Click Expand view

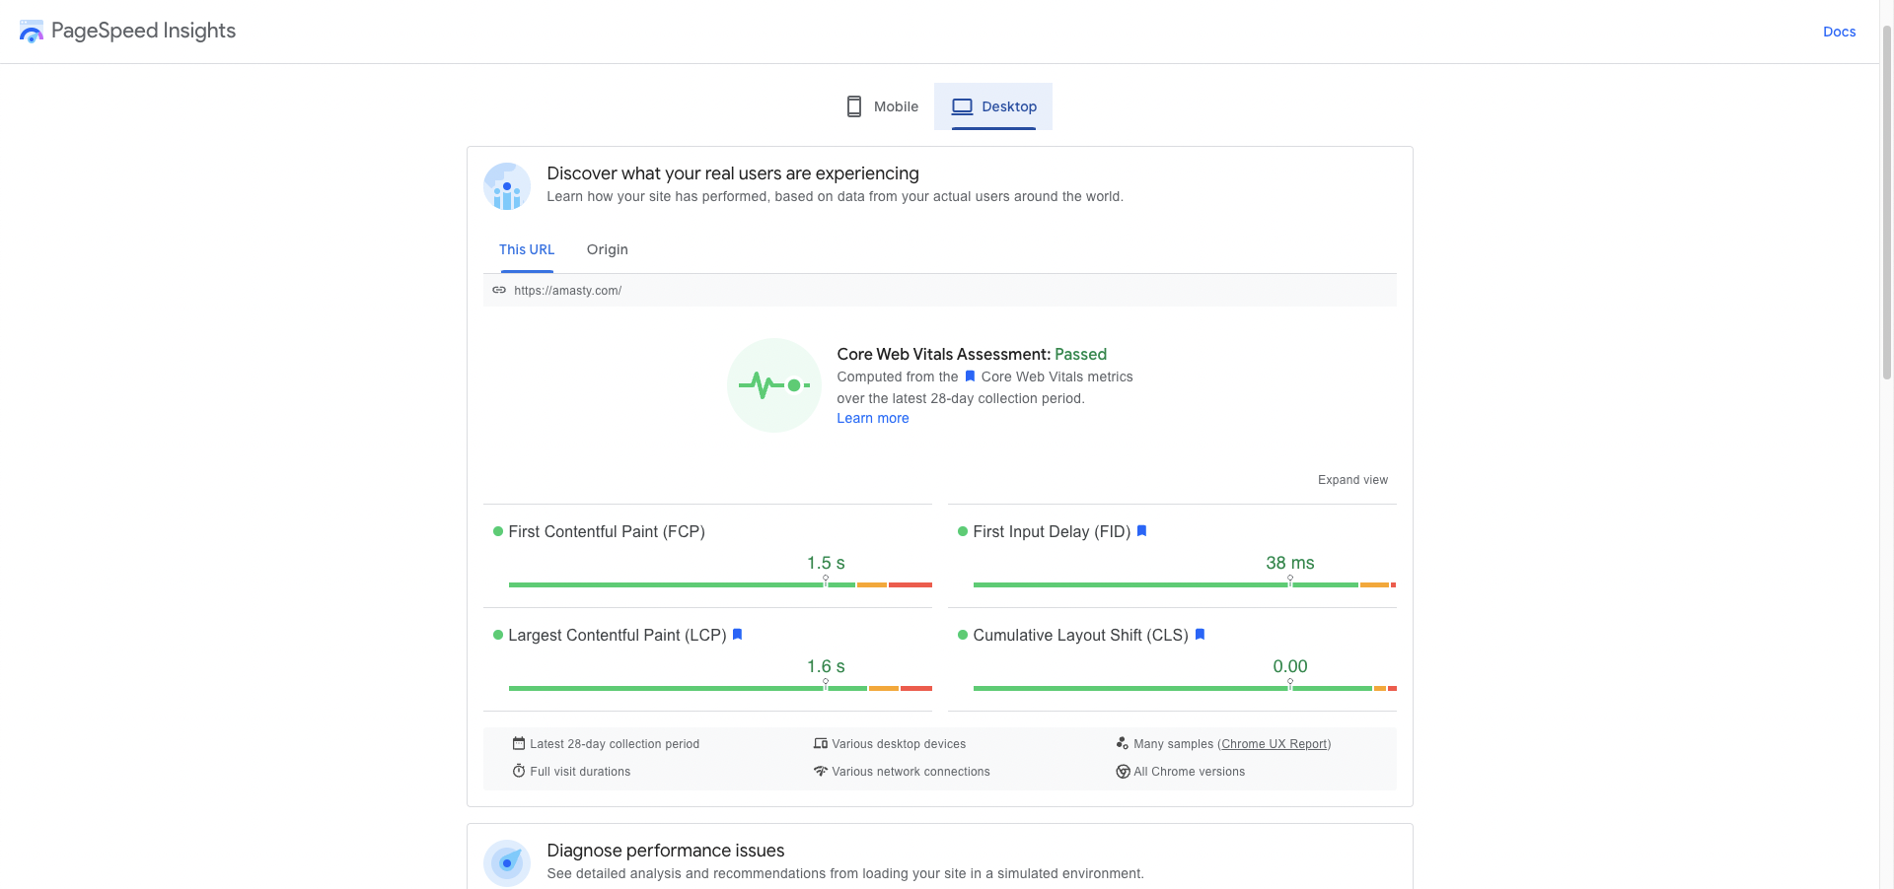pos(1352,480)
